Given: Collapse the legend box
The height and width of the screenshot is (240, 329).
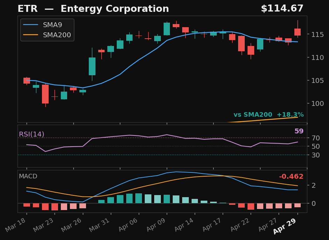Looking at the screenshot, I should pyautogui.click(x=47, y=30).
